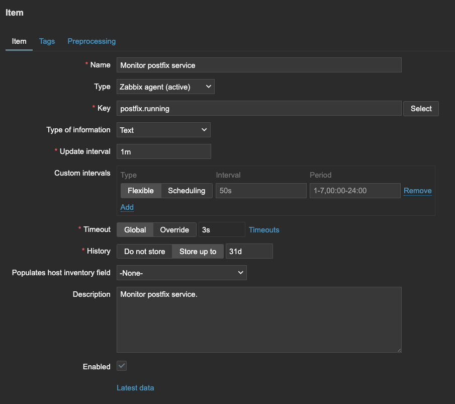
Task: Open the Type dropdown showing Zabbix agent (active)
Action: click(x=165, y=87)
